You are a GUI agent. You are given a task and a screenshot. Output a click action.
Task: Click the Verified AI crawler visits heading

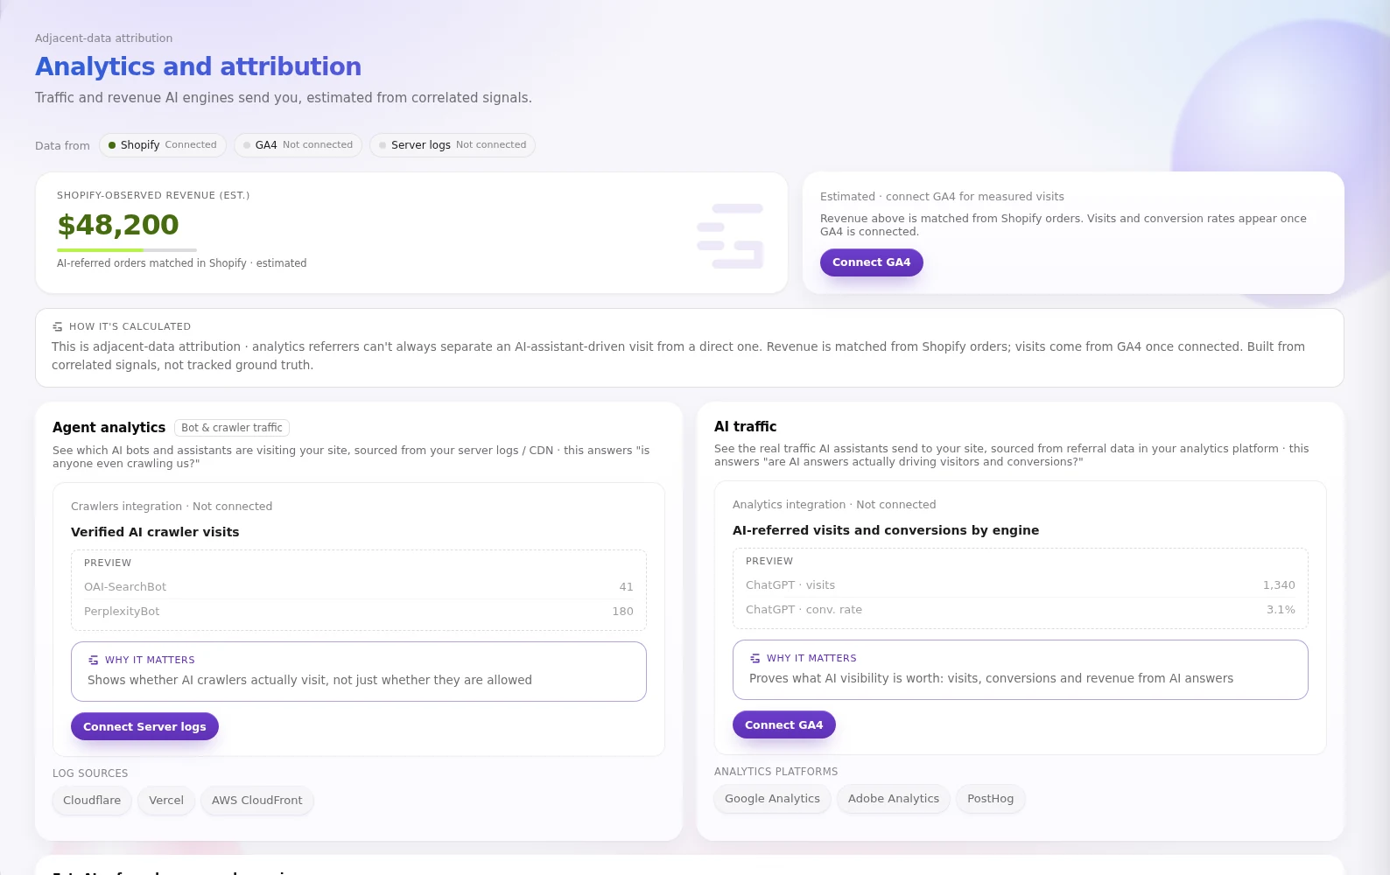pos(155,532)
